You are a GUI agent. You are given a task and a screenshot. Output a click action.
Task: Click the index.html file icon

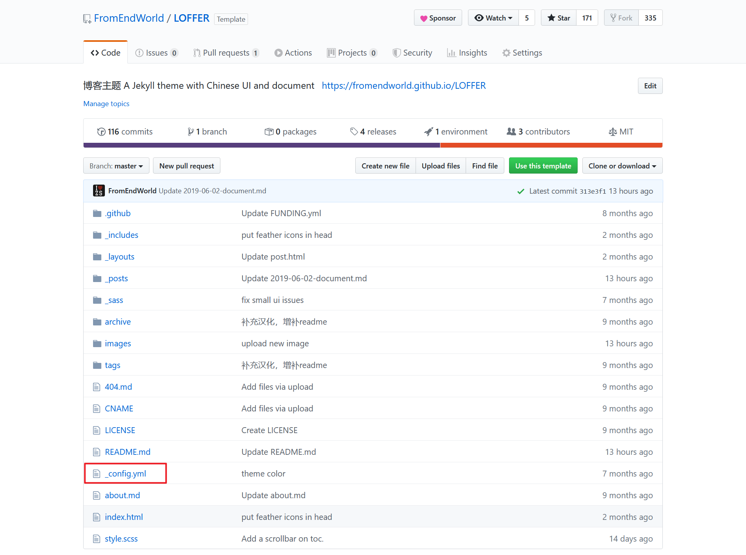[97, 517]
